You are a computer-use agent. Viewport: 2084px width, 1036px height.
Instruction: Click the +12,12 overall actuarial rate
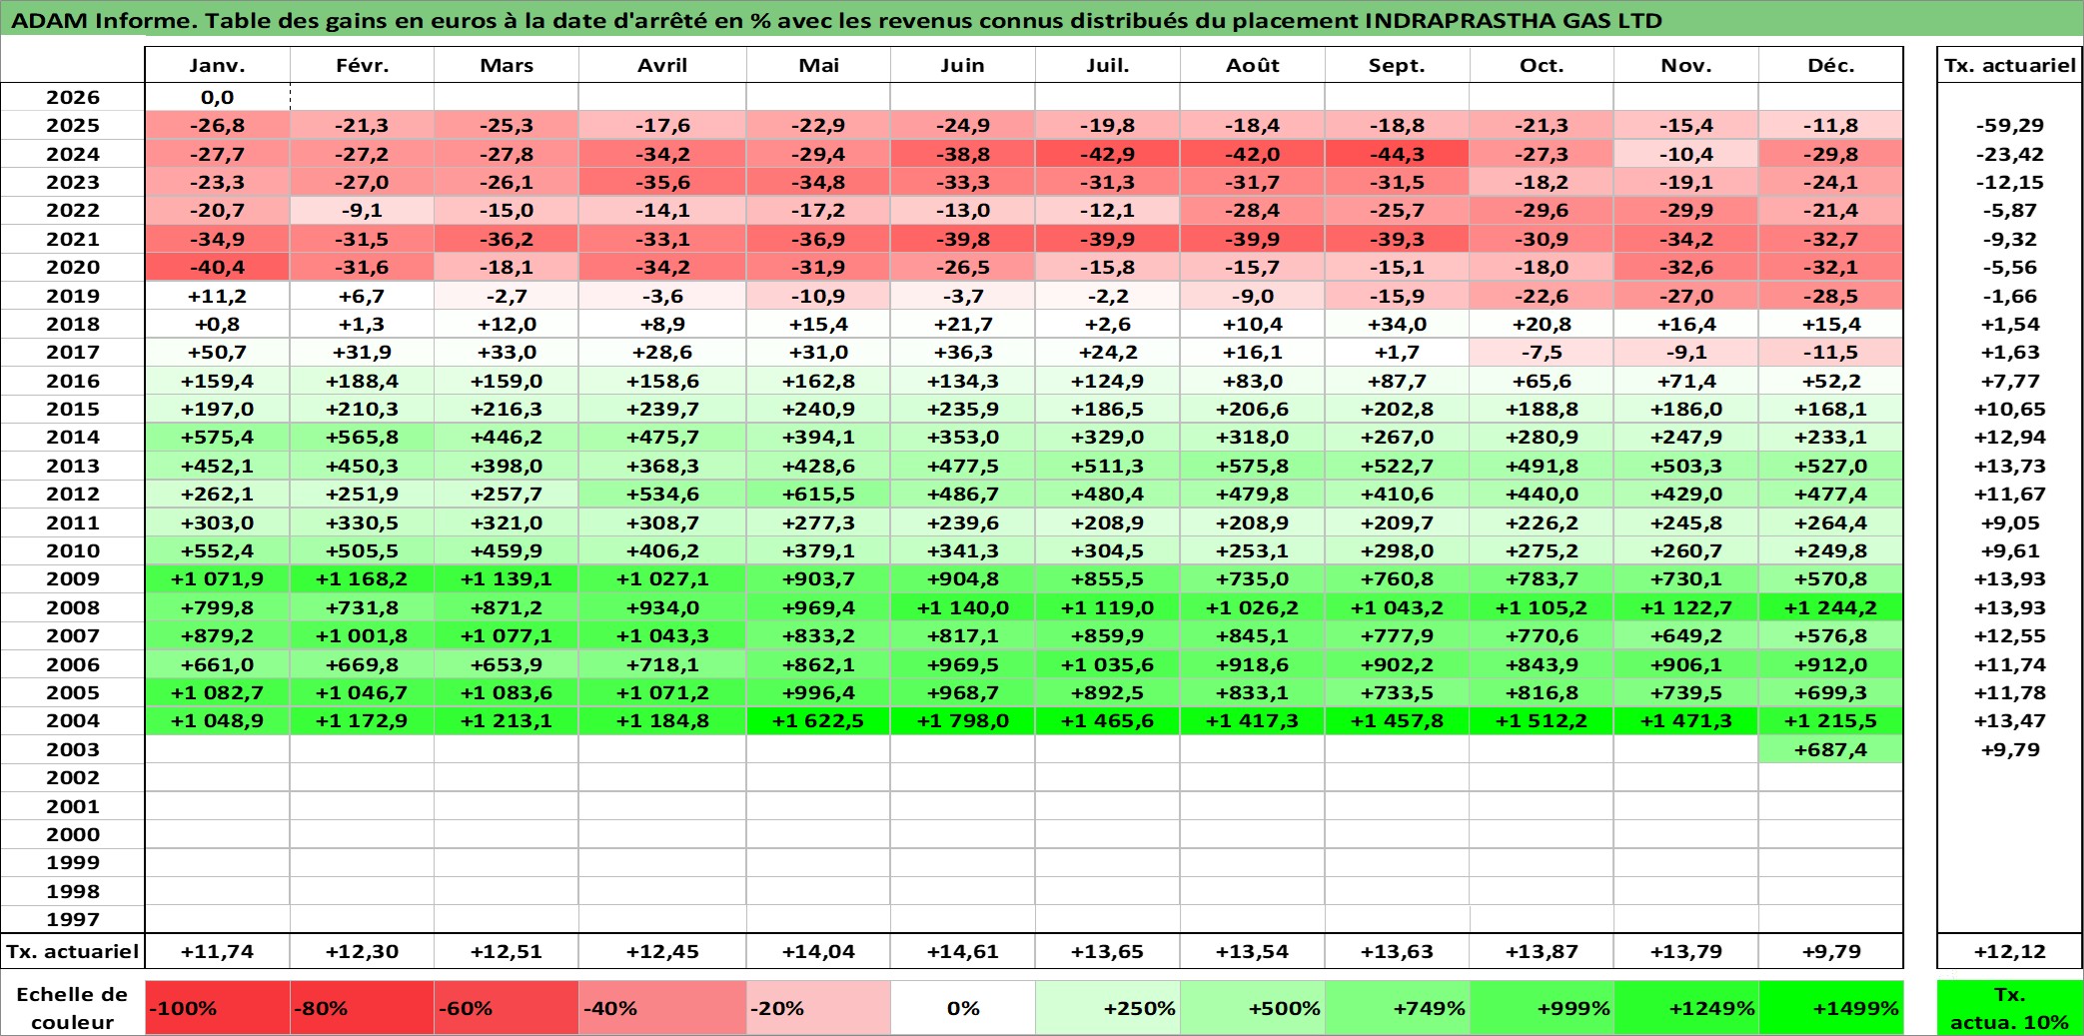(x=2010, y=951)
